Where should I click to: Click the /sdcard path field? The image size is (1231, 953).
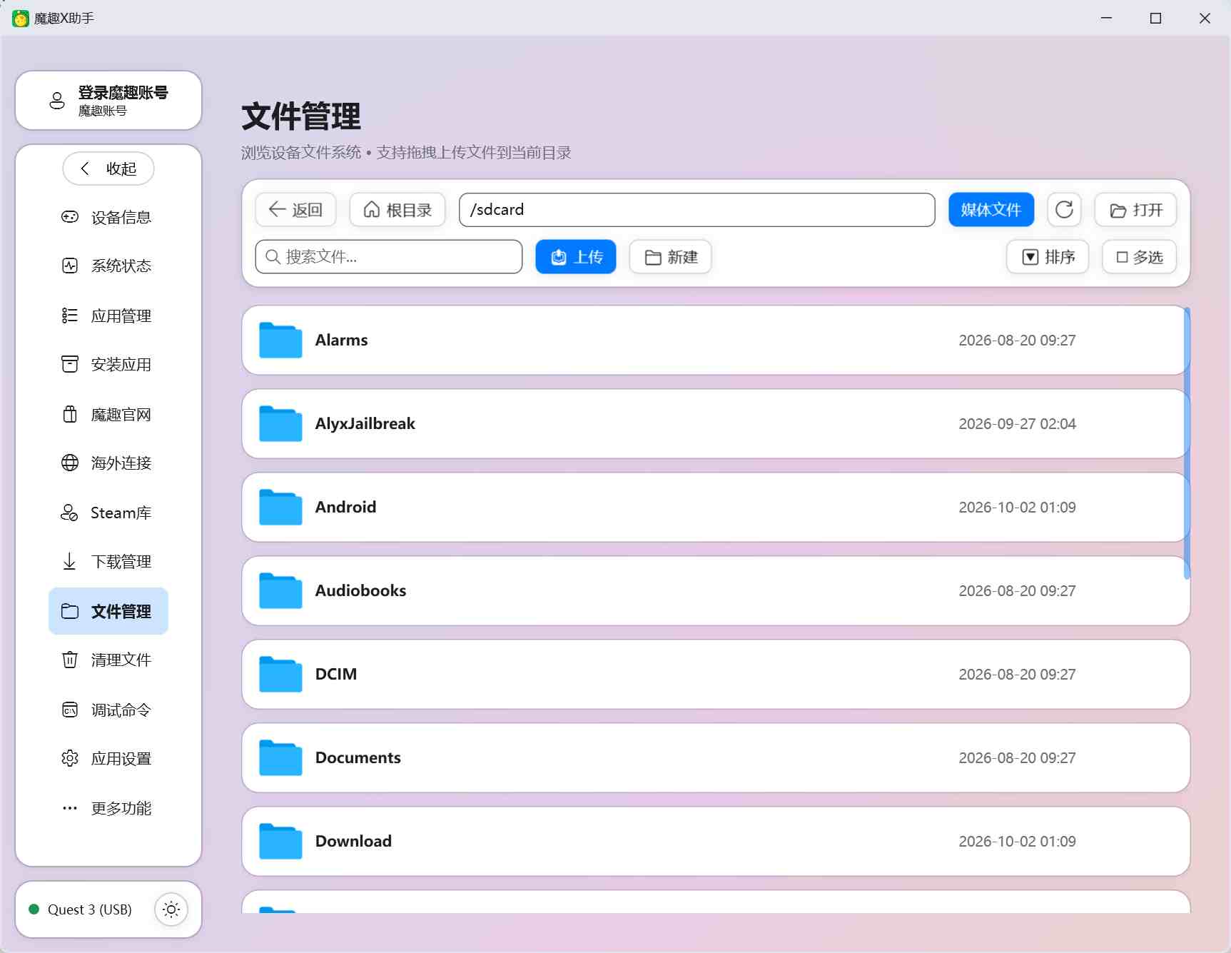(696, 210)
